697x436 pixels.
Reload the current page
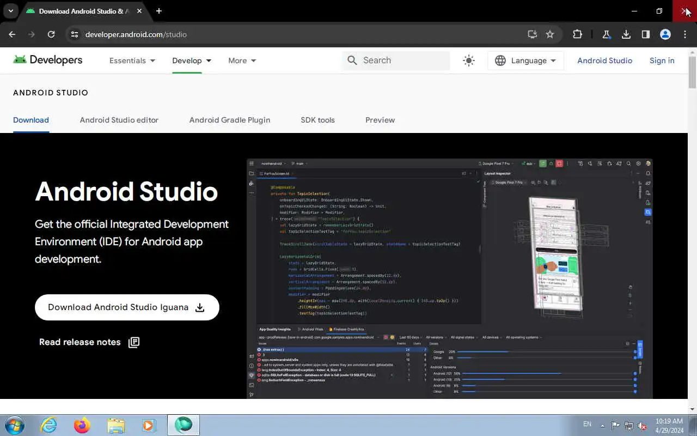click(51, 34)
